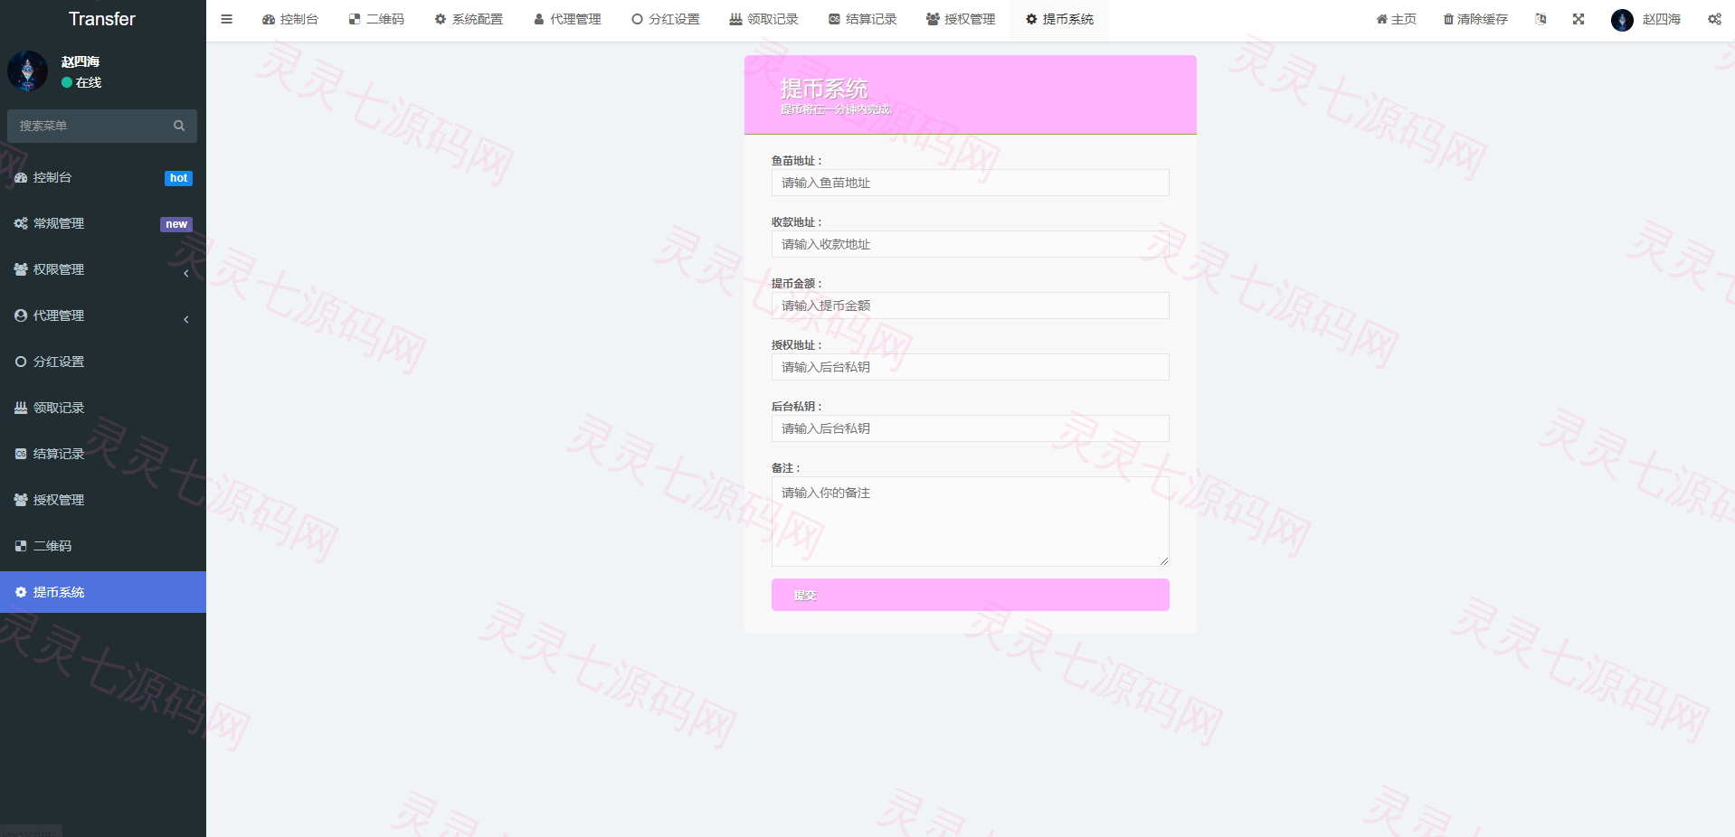Switch to the 二维码 top tab
1735x837 pixels.
(376, 19)
